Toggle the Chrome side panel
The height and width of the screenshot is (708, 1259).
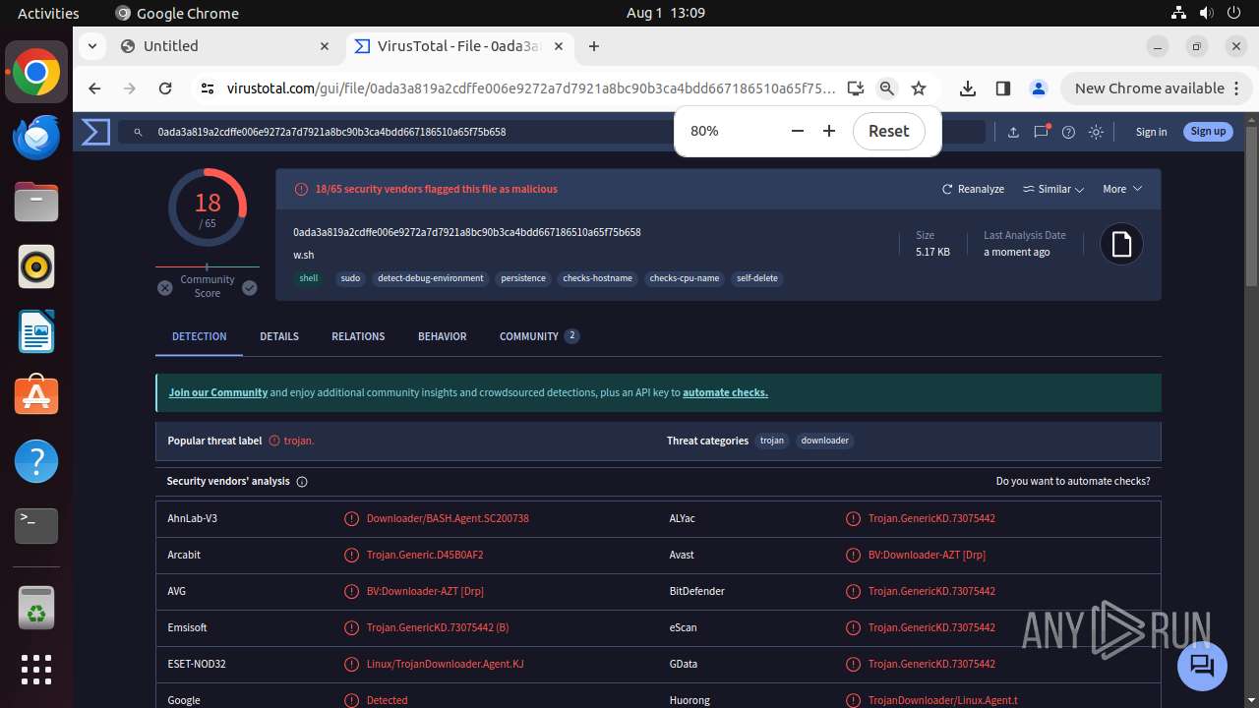click(x=1003, y=88)
